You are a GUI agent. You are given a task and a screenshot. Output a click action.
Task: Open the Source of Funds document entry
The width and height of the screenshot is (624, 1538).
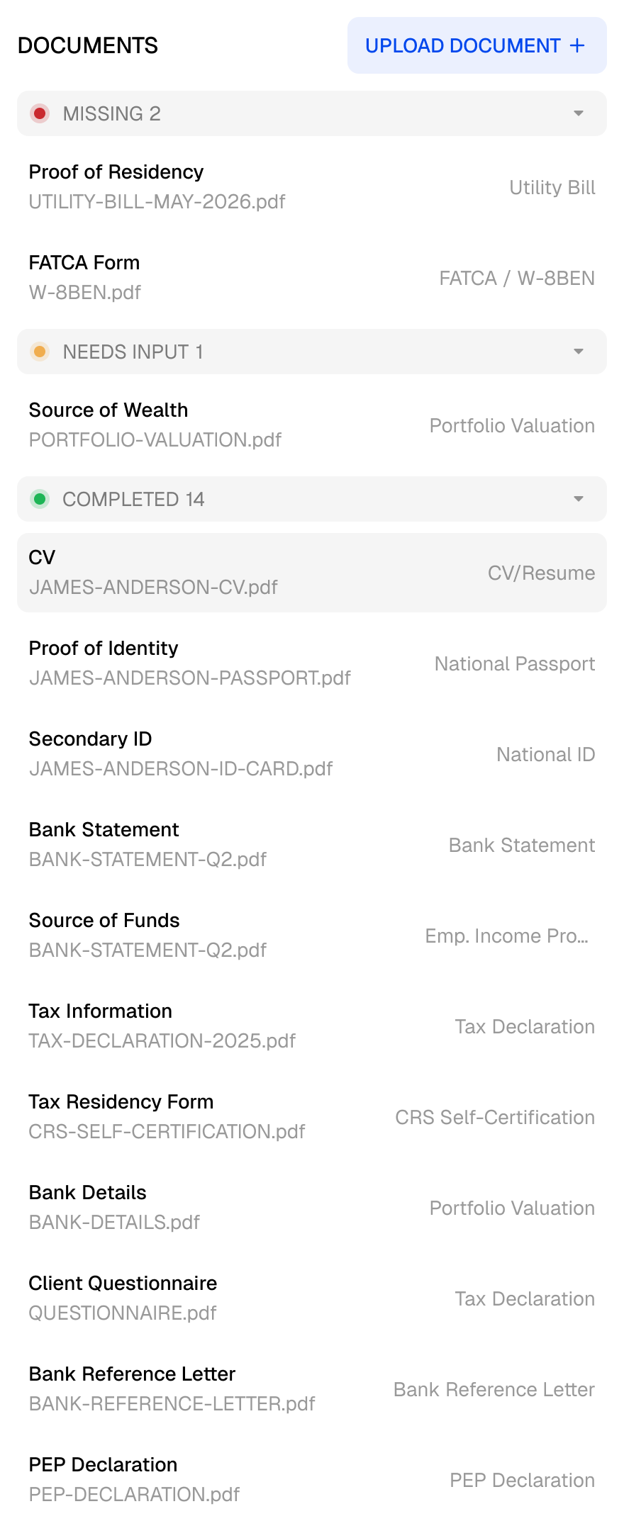tap(312, 936)
